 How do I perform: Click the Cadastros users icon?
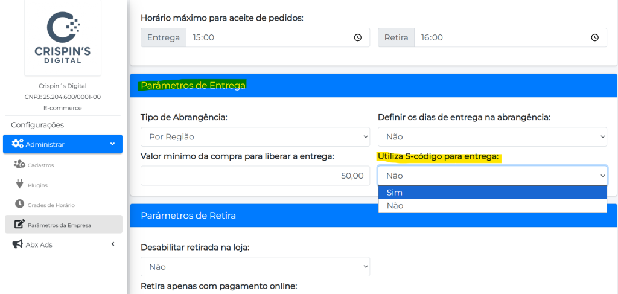click(x=19, y=164)
